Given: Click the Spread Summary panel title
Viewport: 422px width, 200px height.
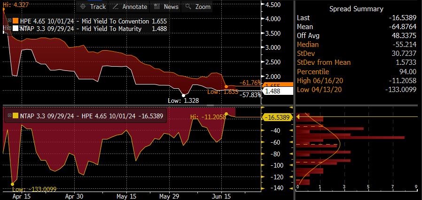Looking at the screenshot, I should click(356, 9).
